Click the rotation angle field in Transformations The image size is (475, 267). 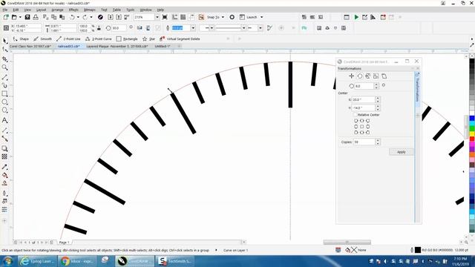[x=364, y=86]
